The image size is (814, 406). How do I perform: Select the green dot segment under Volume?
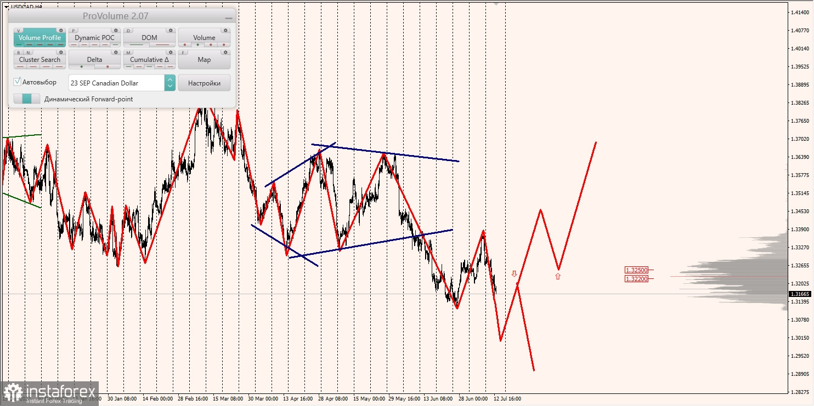[x=197, y=44]
